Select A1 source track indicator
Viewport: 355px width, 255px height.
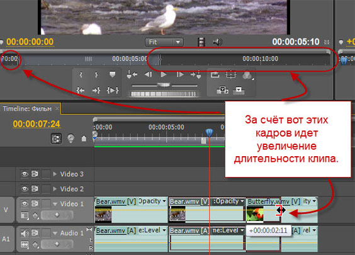pos(6,239)
